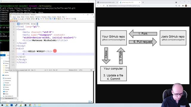Click the Save icon in Notepad++ toolbar
This screenshot has height=107, width=191.
coord(14,19)
